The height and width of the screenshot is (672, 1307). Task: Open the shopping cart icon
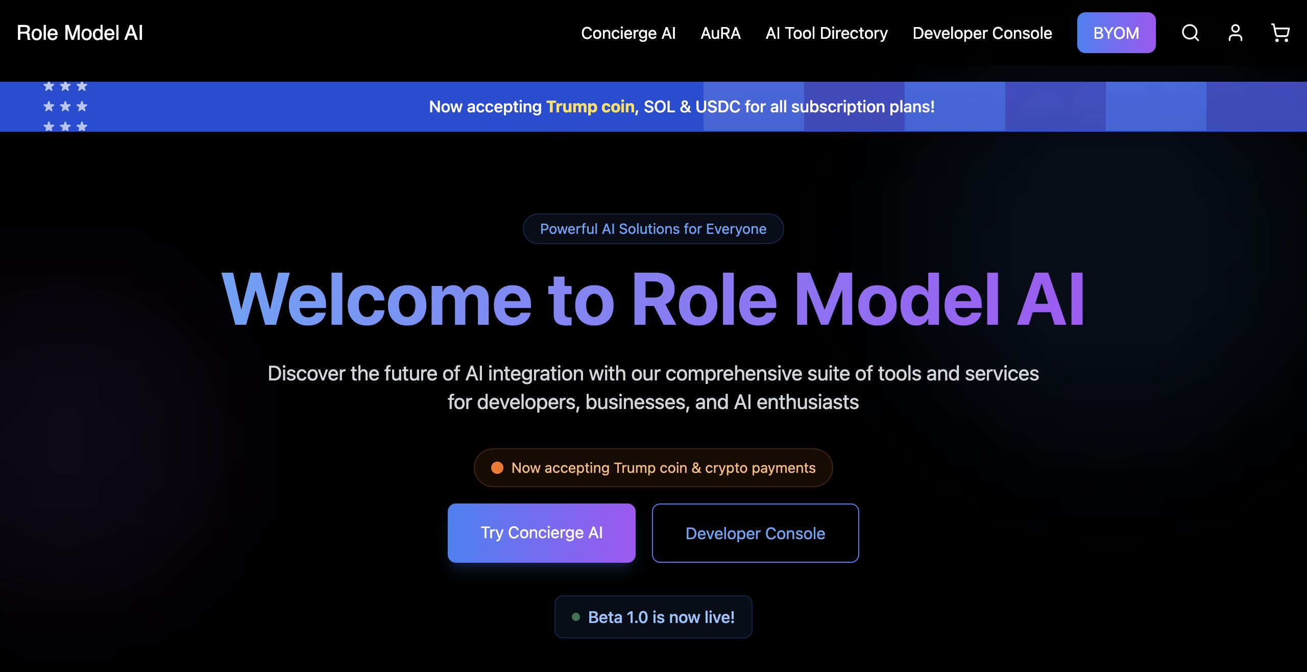pos(1280,33)
